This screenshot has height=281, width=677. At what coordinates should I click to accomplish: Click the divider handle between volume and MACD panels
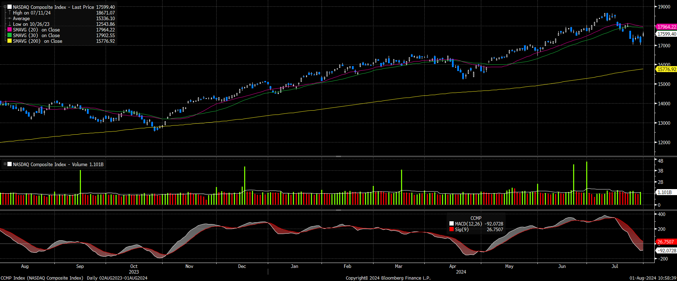coord(338,210)
